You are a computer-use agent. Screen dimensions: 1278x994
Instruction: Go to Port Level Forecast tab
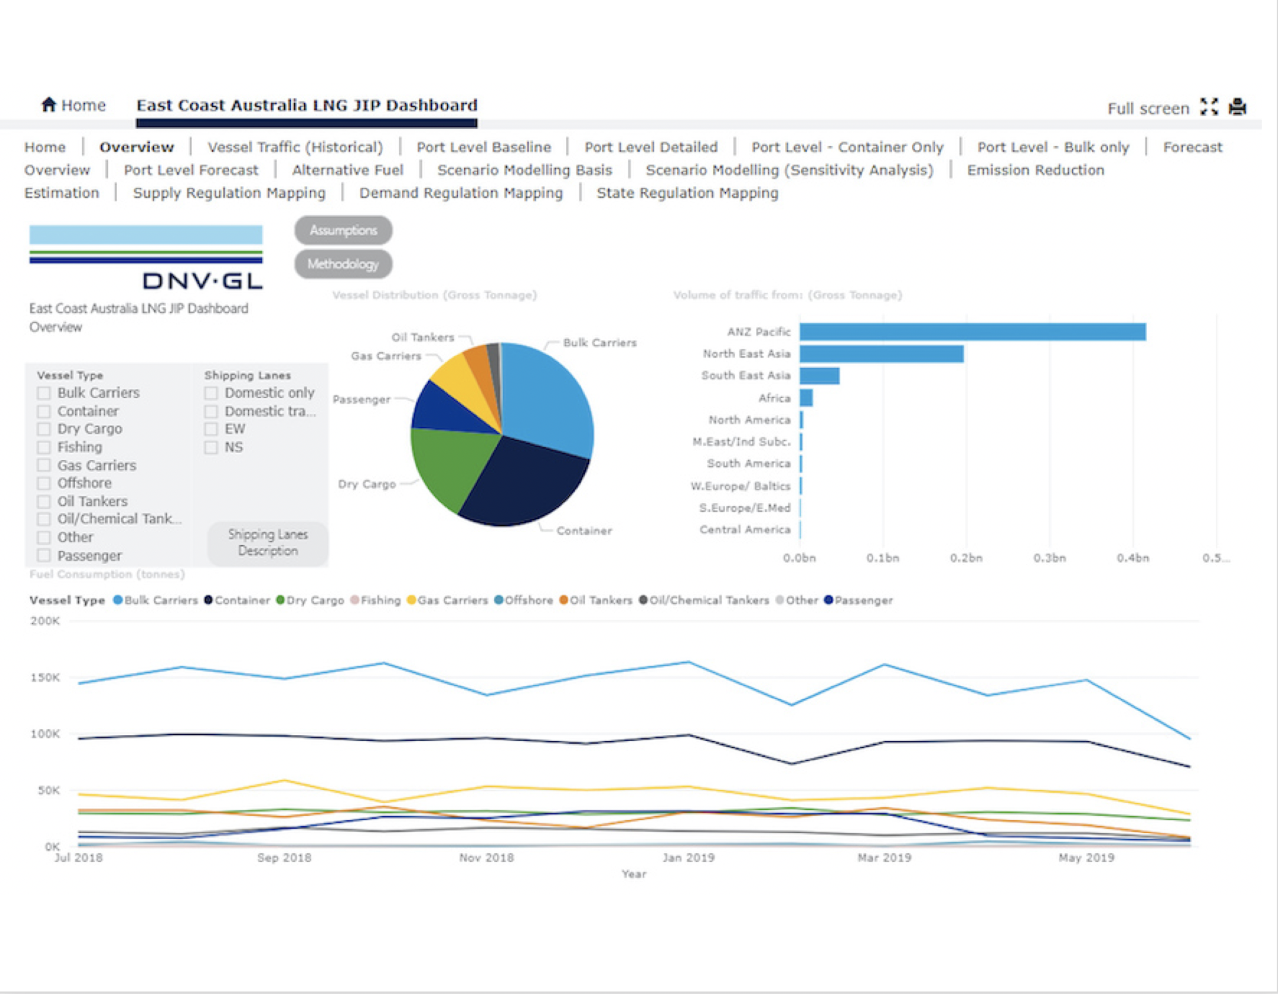coord(191,170)
